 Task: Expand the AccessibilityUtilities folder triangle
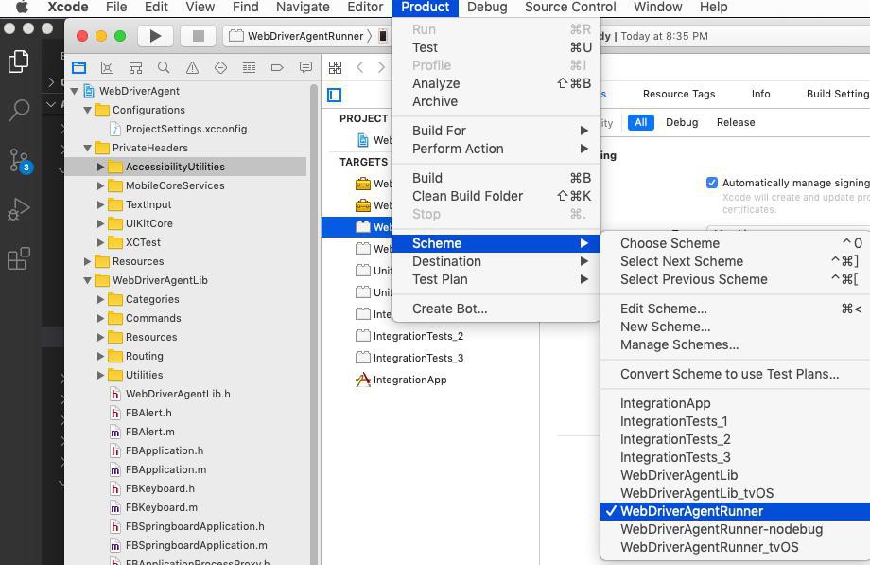(x=100, y=167)
